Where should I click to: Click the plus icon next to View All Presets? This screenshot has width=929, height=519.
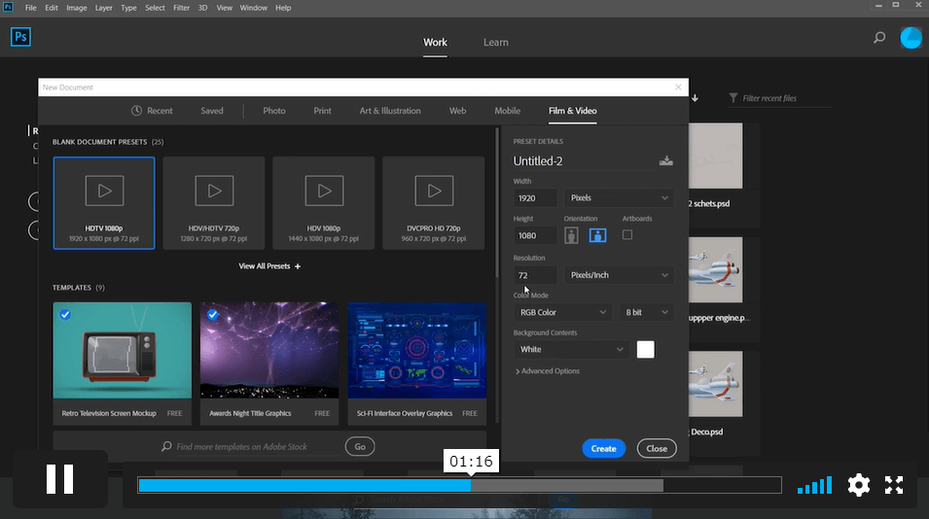298,266
